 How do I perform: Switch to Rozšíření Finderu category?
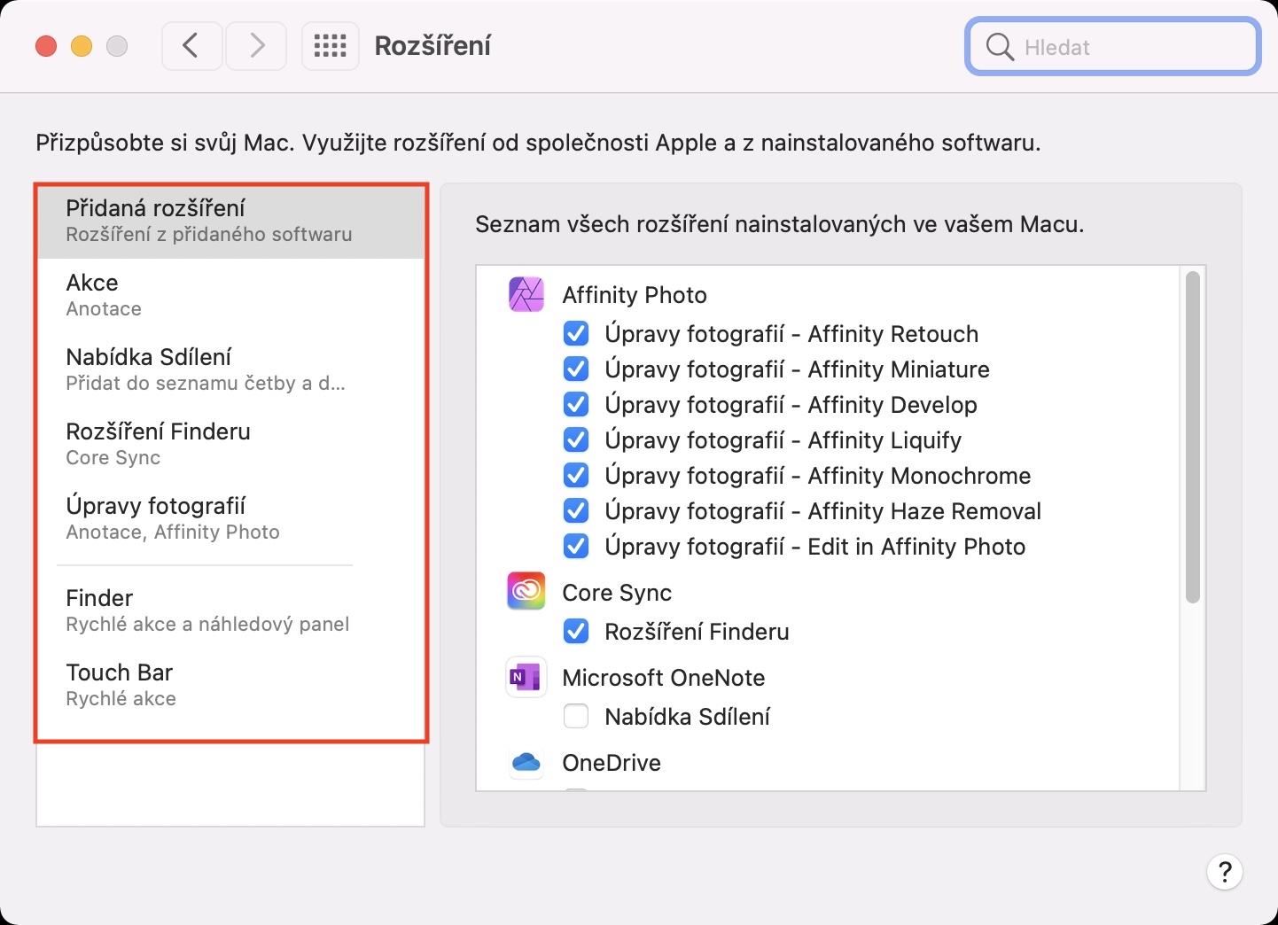pos(230,445)
